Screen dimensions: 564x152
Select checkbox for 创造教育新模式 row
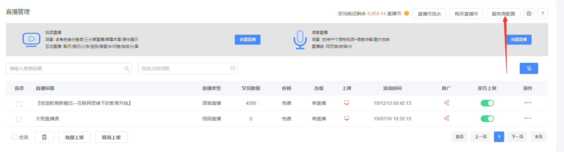(x=19, y=104)
